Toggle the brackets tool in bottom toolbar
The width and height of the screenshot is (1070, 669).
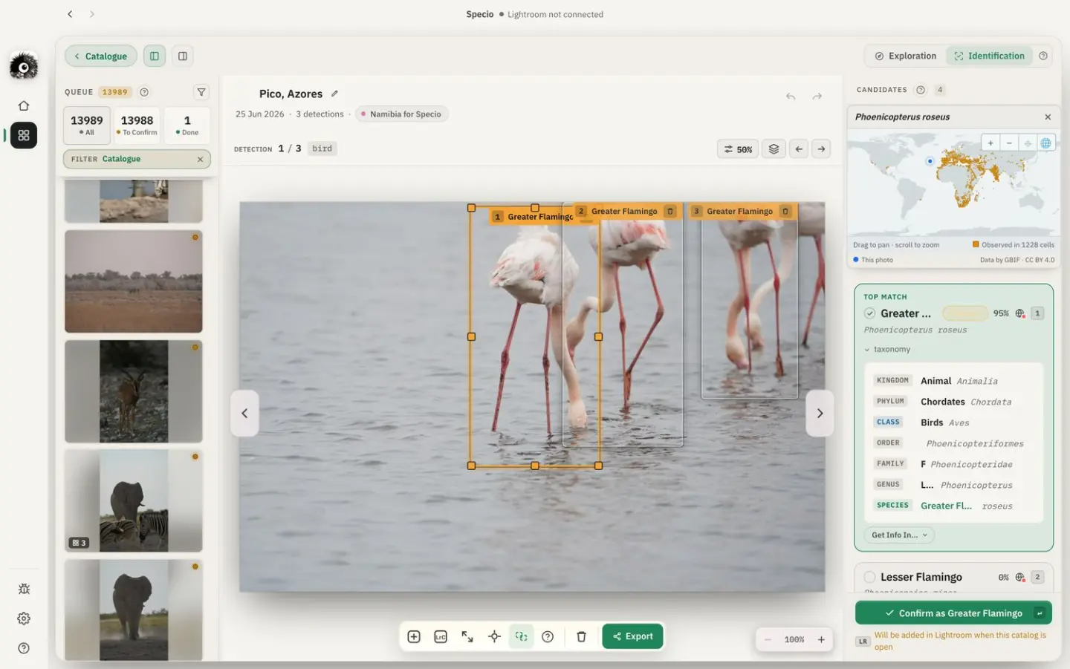(521, 636)
